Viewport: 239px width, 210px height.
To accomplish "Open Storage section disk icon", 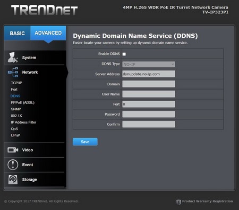I will 13,180.
